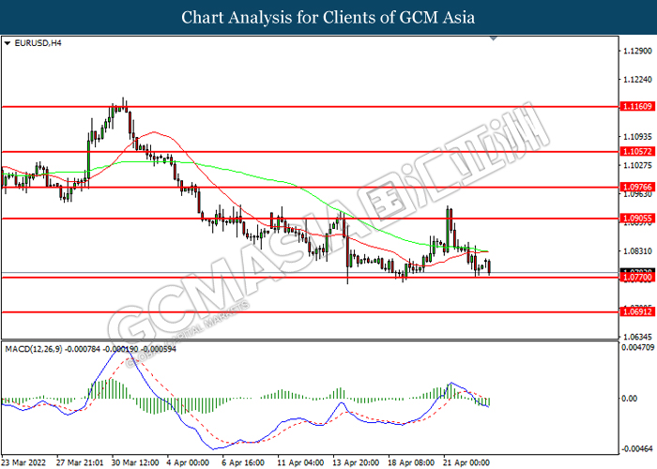Viewport: 657px width, 469px height.
Task: Select the 1.09766 price level label
Action: [x=637, y=188]
